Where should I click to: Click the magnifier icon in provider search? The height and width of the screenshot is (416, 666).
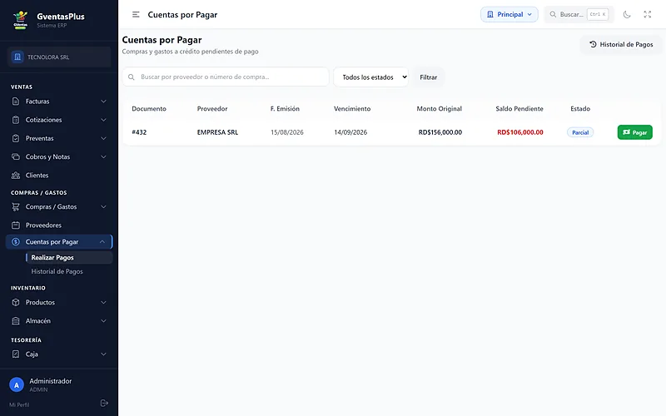[x=132, y=77]
